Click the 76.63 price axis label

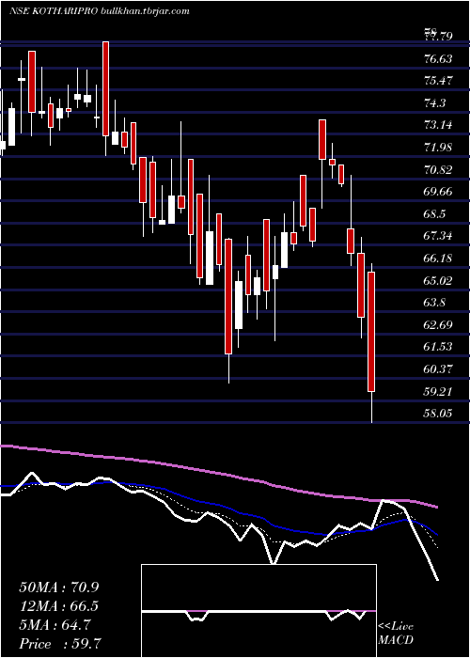pyautogui.click(x=438, y=58)
